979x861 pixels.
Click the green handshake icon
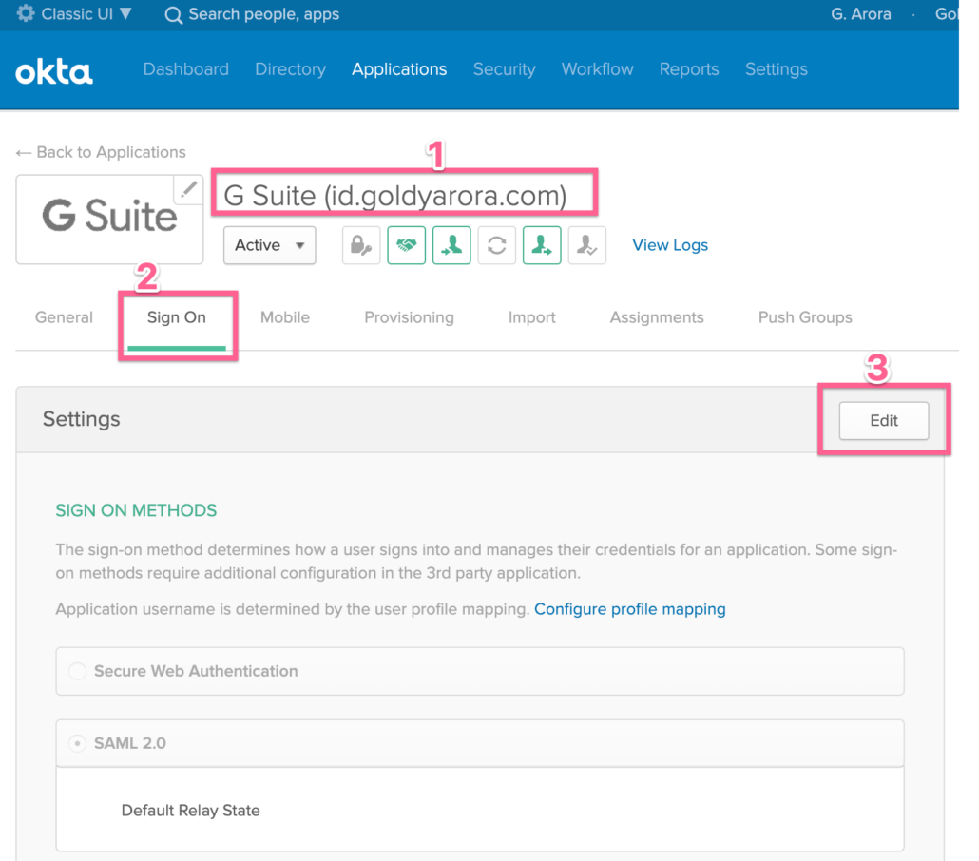[407, 245]
